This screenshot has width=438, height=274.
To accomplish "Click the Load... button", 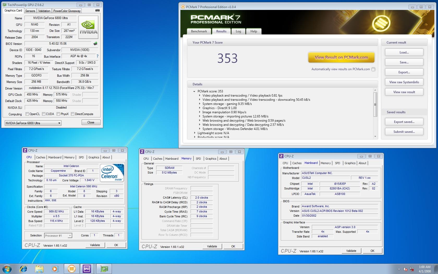I will click(x=404, y=52).
